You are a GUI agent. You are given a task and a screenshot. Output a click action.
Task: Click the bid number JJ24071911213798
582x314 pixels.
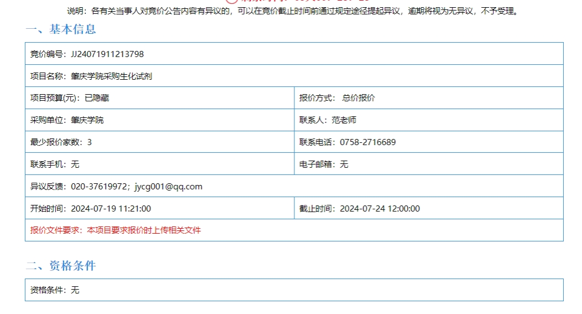click(107, 54)
